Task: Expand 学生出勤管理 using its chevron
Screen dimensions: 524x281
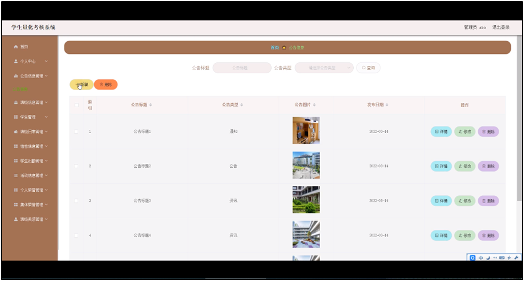Action: pyautogui.click(x=46, y=161)
